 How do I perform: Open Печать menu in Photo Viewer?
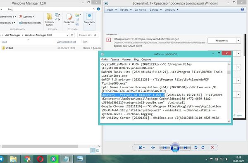tap(126, 9)
